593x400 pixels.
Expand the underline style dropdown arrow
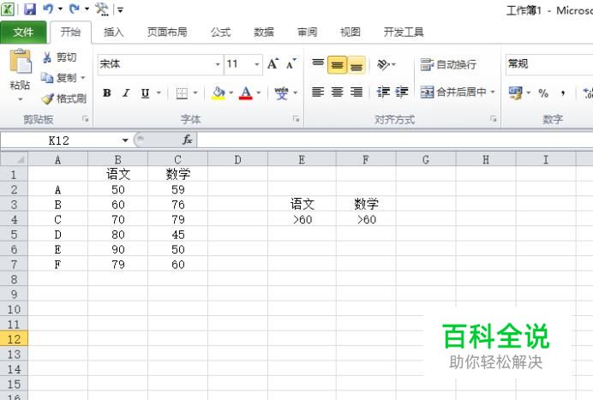click(159, 93)
